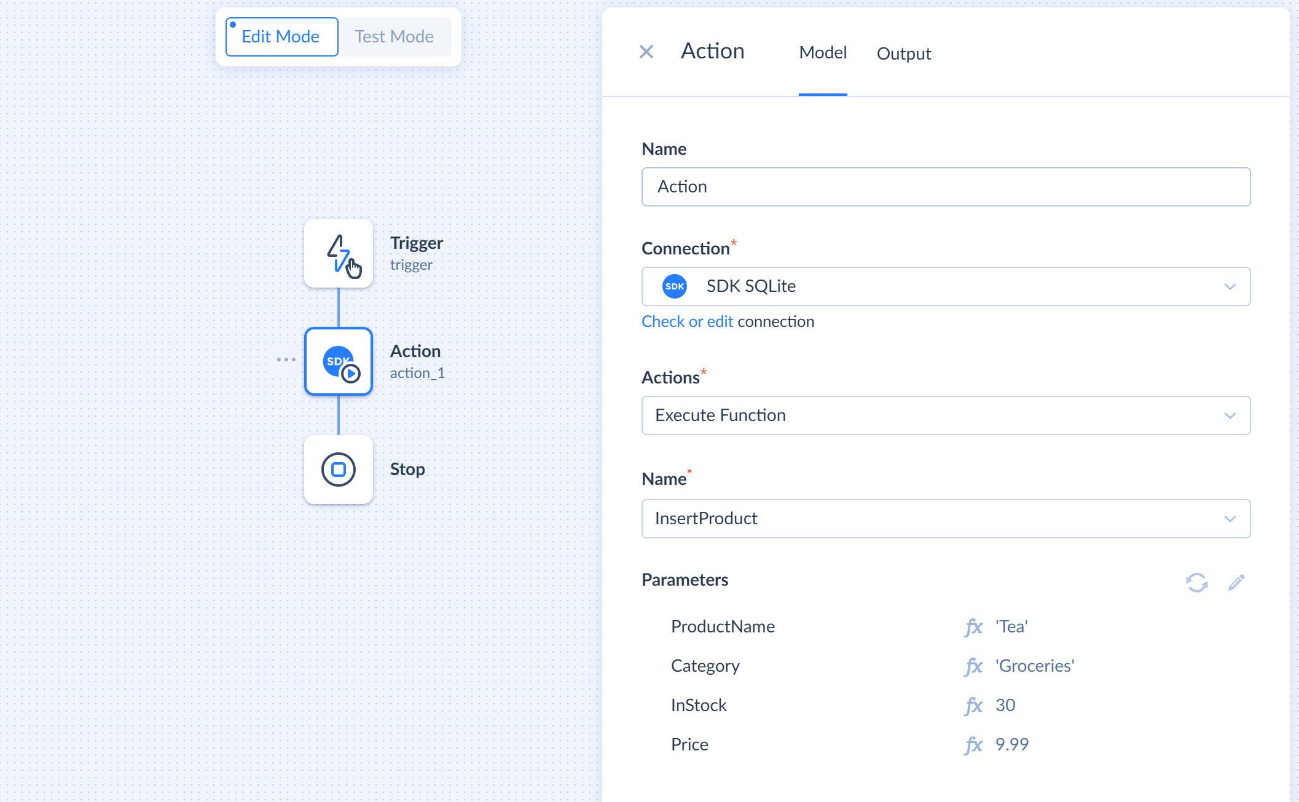Click the 'Groceries' parameter value
This screenshot has height=802, width=1299.
point(1035,666)
